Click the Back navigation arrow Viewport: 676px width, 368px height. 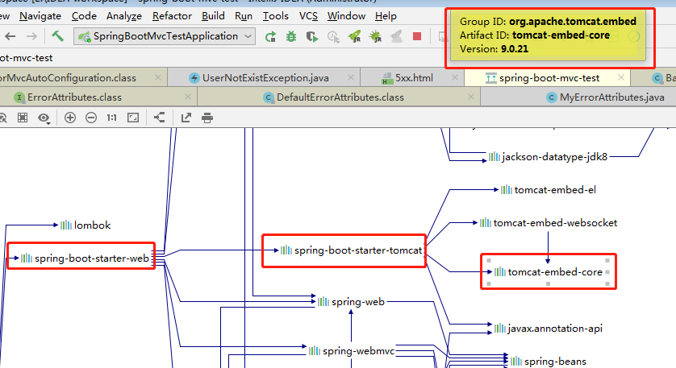tap(10, 36)
